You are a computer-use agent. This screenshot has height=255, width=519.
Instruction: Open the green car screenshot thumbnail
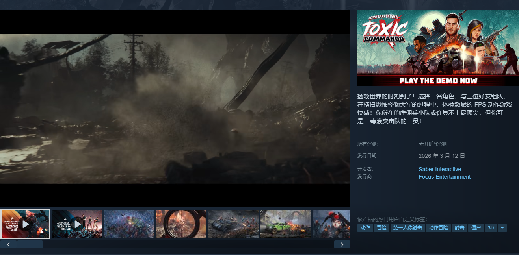click(285, 224)
